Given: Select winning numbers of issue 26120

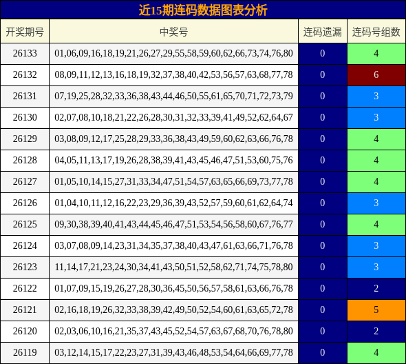Looking at the screenshot, I should point(173,331).
